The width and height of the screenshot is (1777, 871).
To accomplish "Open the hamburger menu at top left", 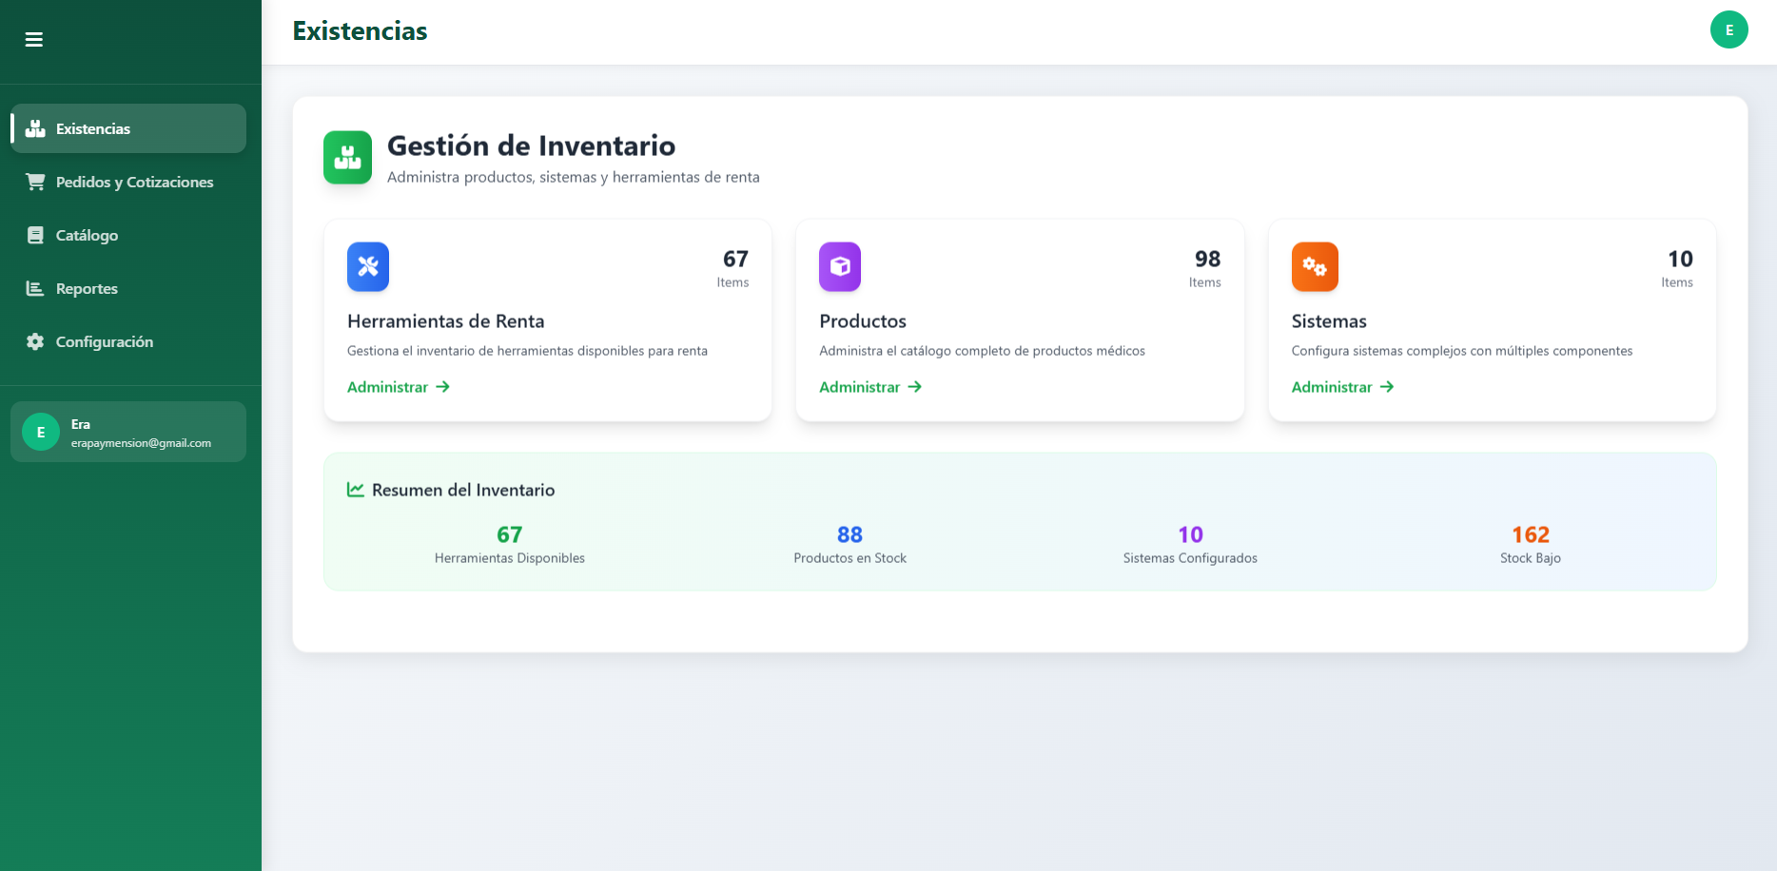I will [x=33, y=39].
